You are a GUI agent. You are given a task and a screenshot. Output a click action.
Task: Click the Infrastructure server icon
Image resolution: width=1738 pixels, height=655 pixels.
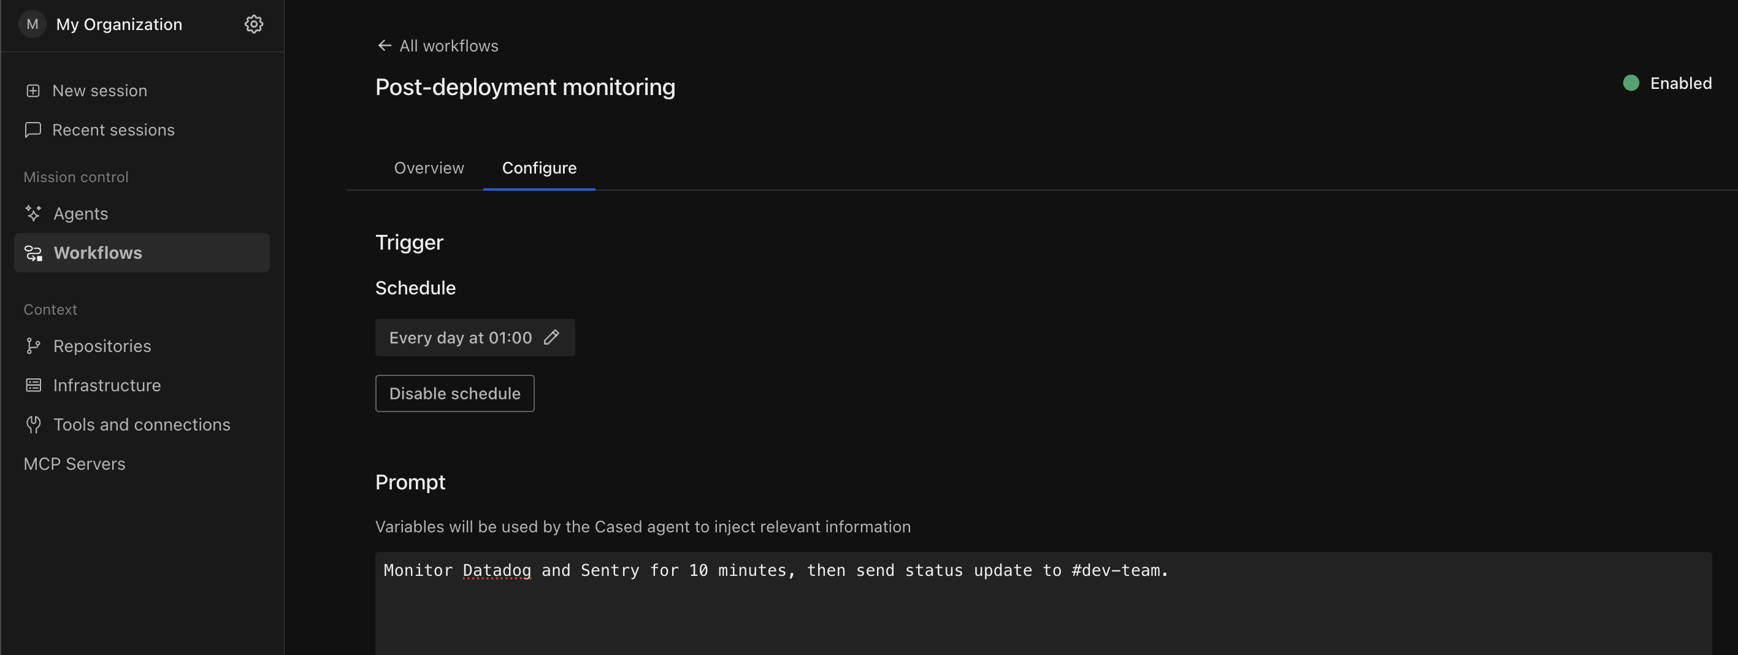pos(33,385)
